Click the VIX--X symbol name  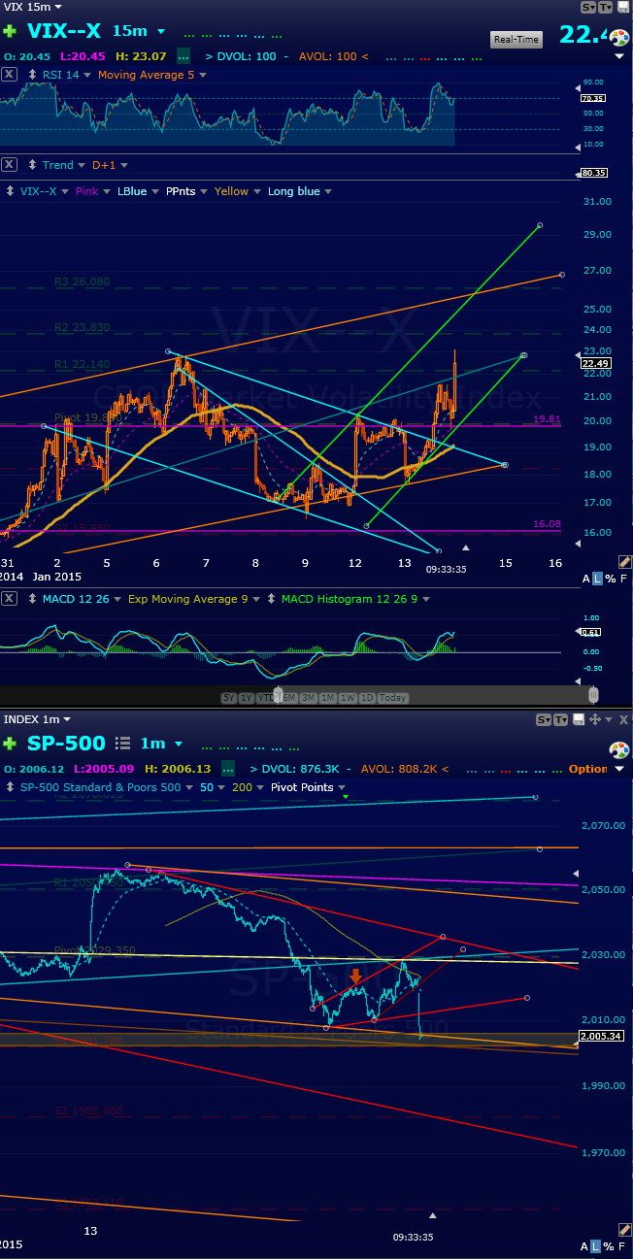pyautogui.click(x=63, y=32)
